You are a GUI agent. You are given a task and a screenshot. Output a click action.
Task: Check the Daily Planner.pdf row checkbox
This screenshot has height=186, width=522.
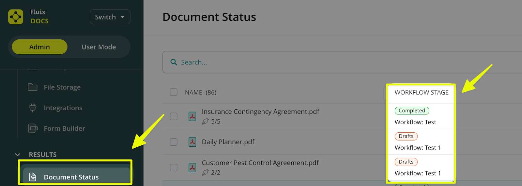point(174,142)
